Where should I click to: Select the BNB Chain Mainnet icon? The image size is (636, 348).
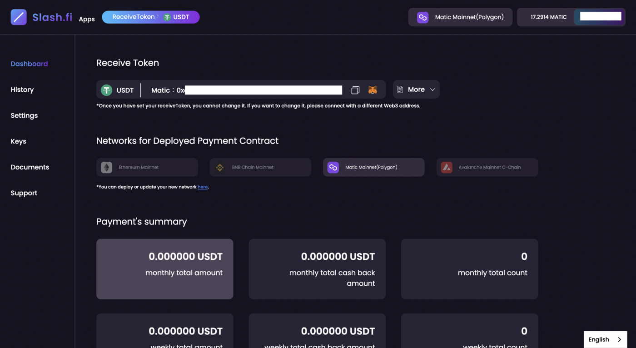click(x=220, y=167)
